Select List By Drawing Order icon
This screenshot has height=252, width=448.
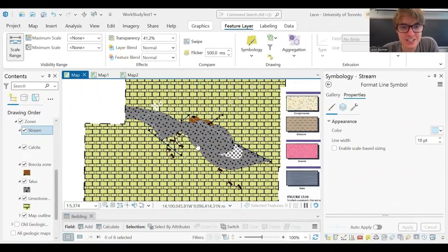13,98
